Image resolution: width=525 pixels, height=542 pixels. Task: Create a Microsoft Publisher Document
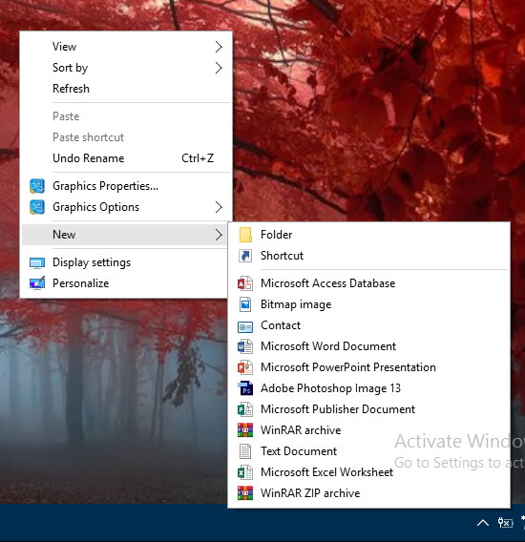369,409
